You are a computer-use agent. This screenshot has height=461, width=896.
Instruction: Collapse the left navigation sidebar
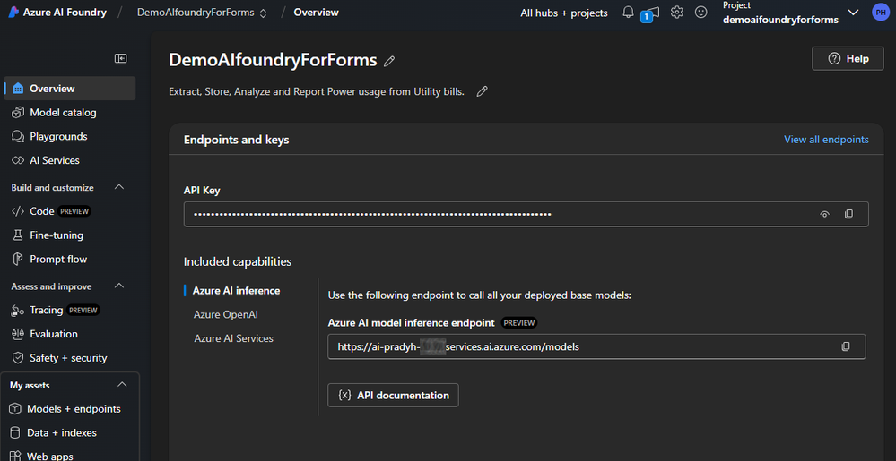120,58
